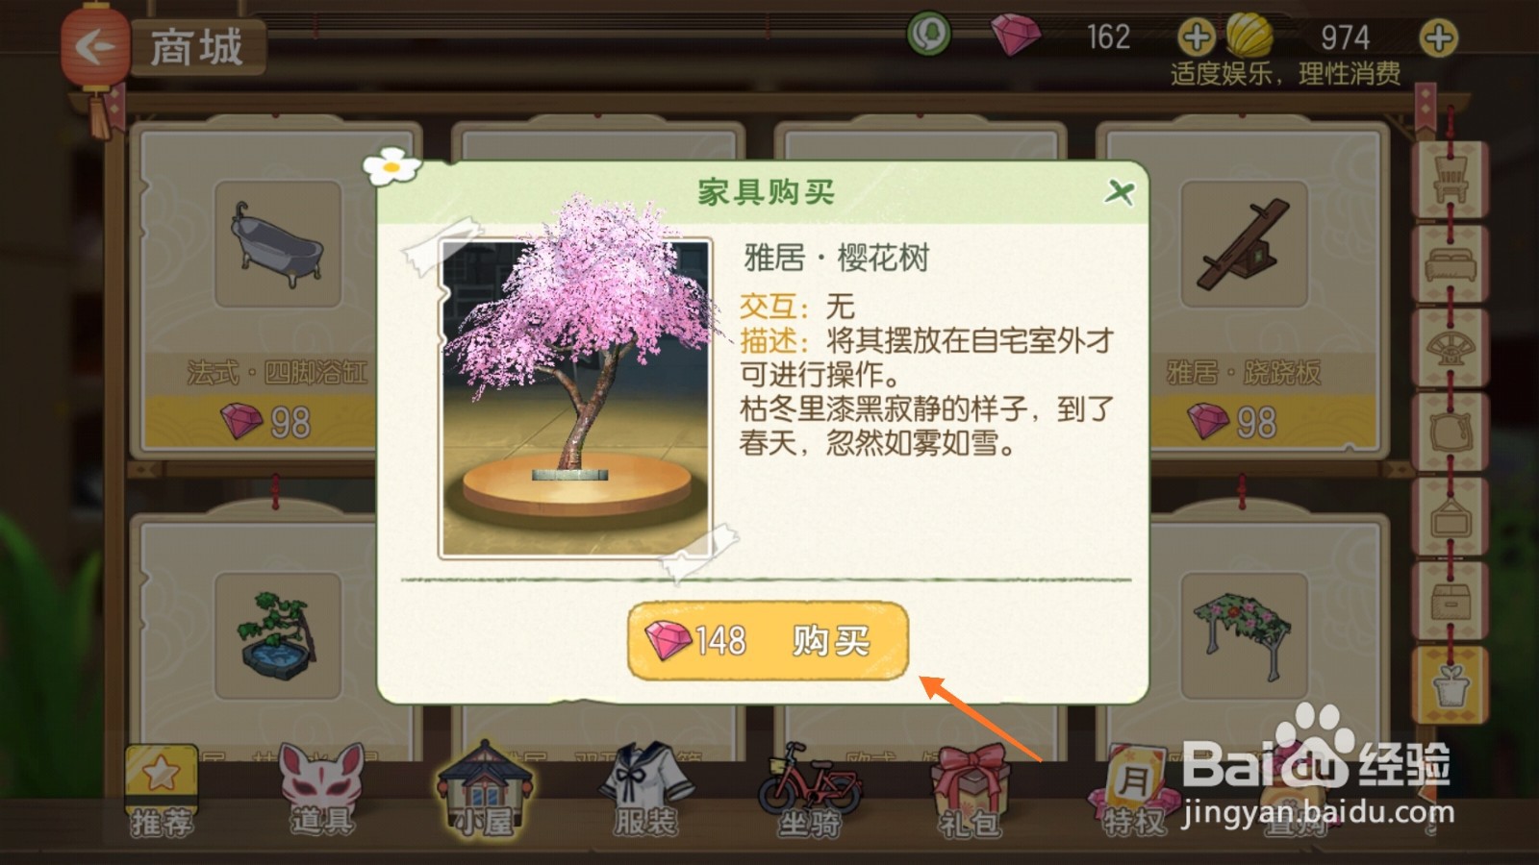The width and height of the screenshot is (1539, 865).
Task: Select the hanging lamp category
Action: [1450, 516]
